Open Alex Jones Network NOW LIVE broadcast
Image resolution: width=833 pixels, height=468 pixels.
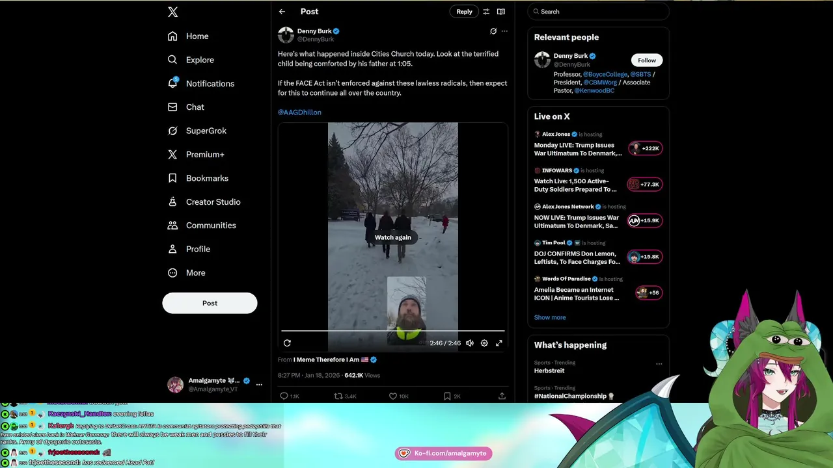(598, 216)
